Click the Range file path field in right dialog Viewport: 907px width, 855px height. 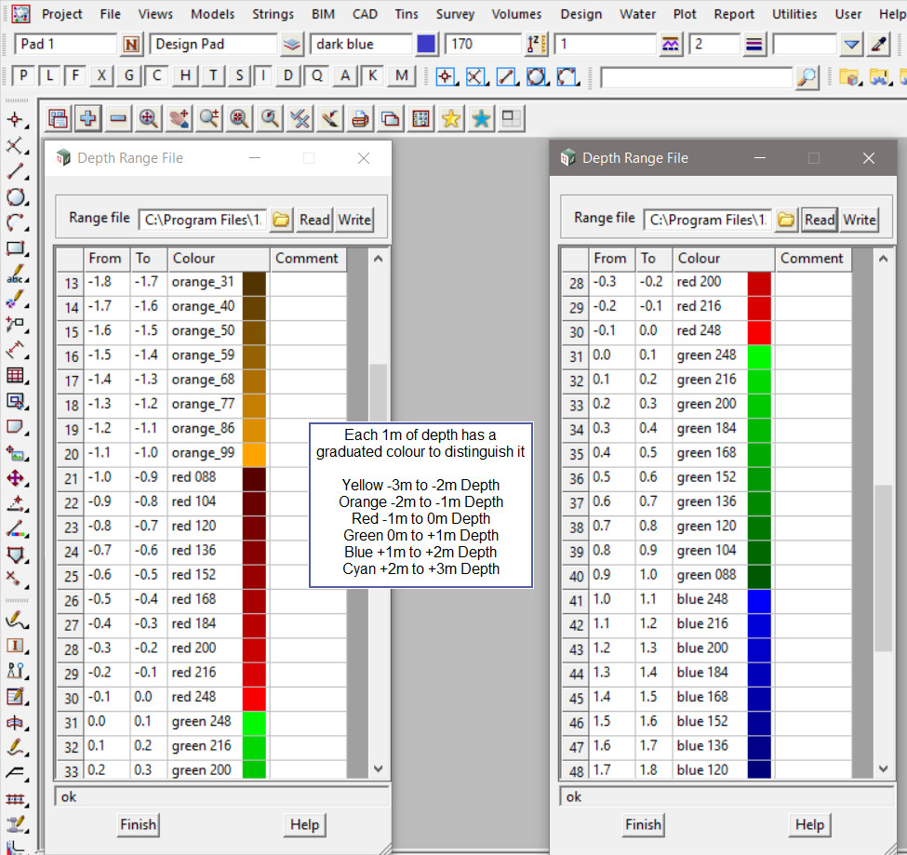[707, 220]
